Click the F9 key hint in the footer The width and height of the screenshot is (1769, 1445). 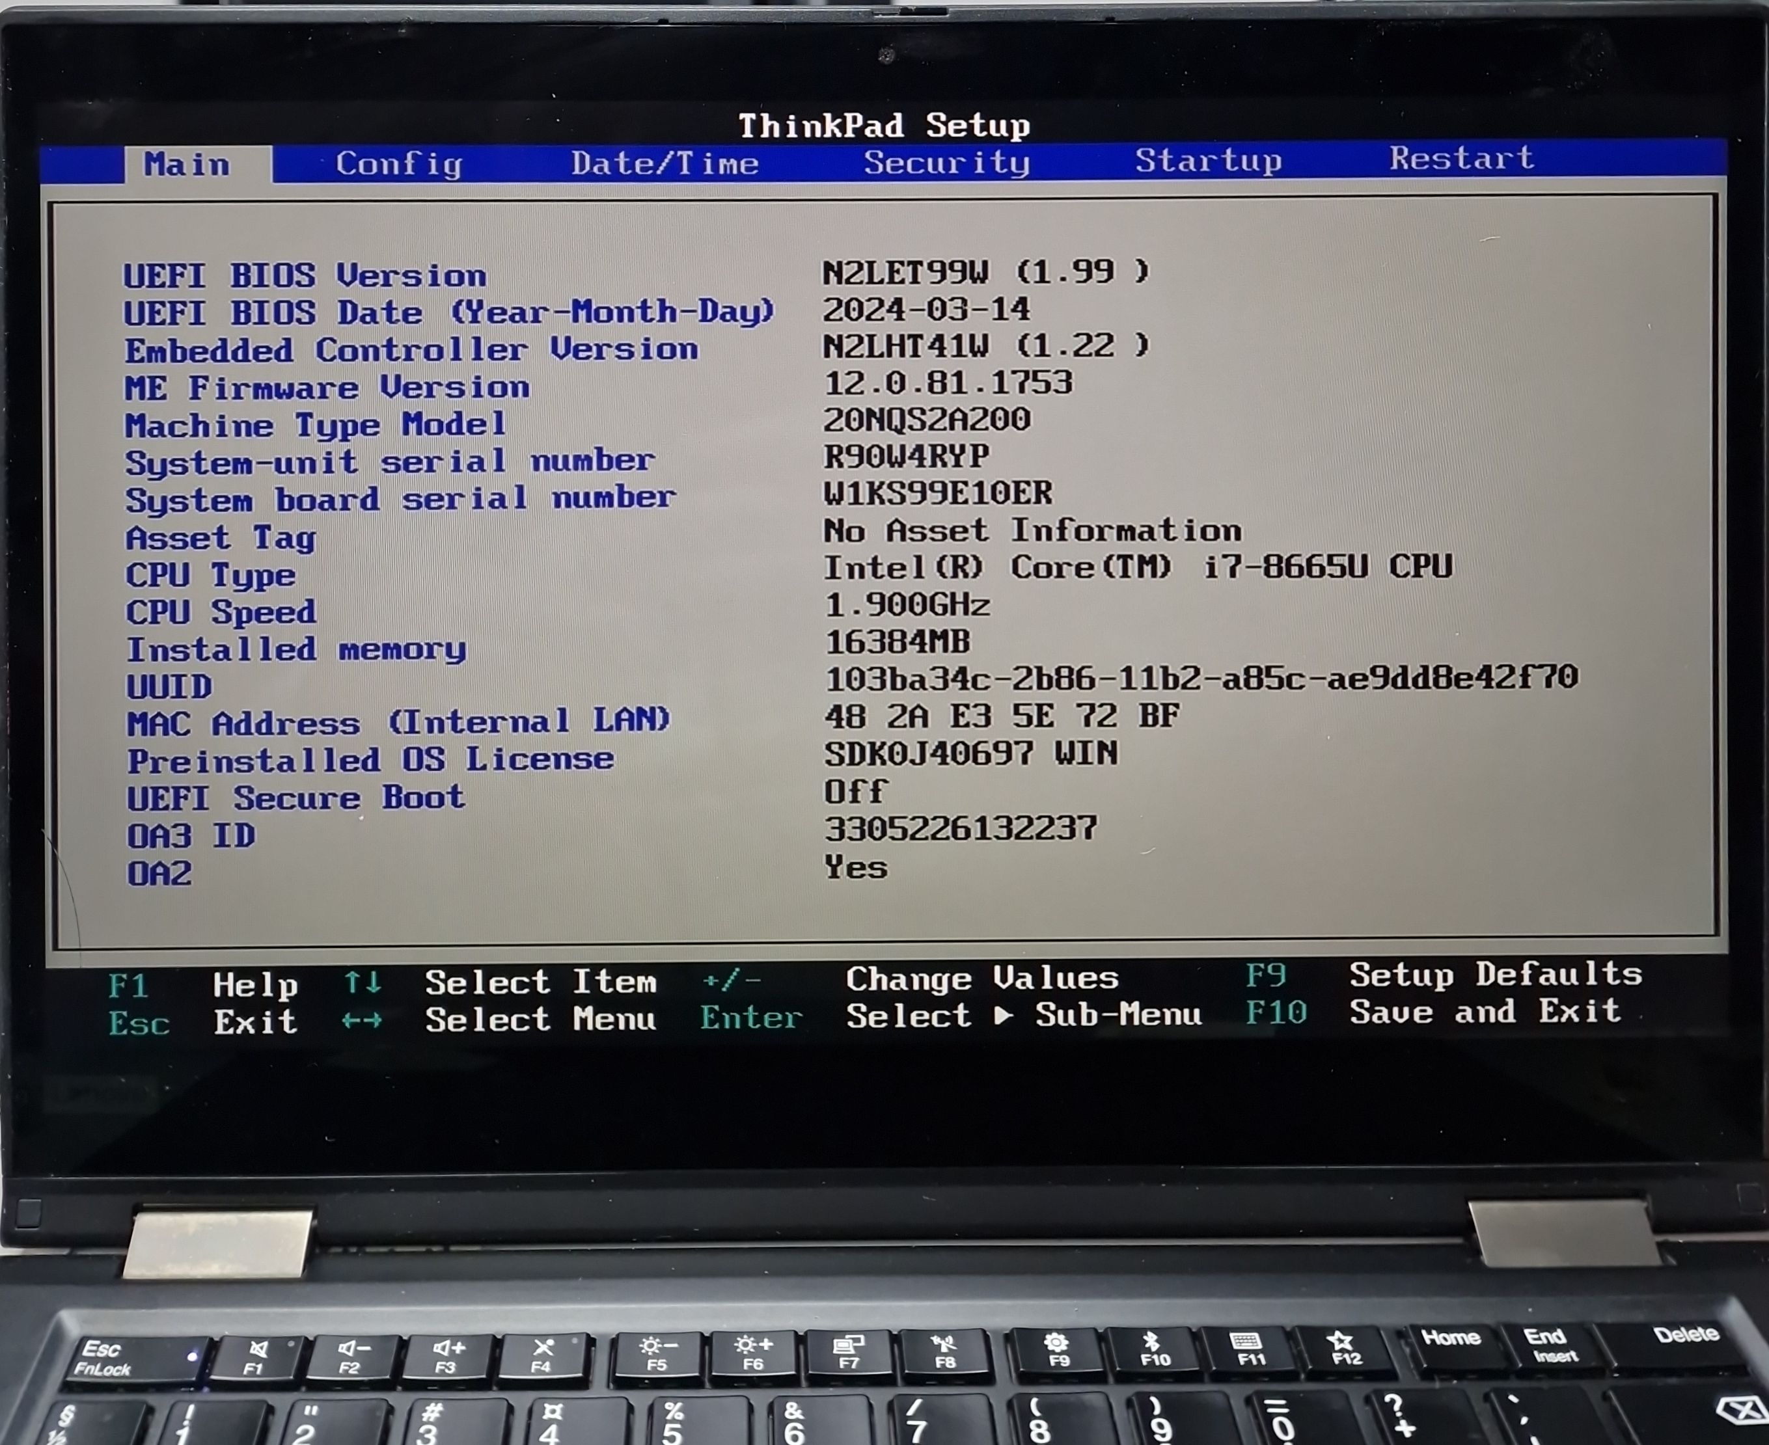tap(1266, 975)
